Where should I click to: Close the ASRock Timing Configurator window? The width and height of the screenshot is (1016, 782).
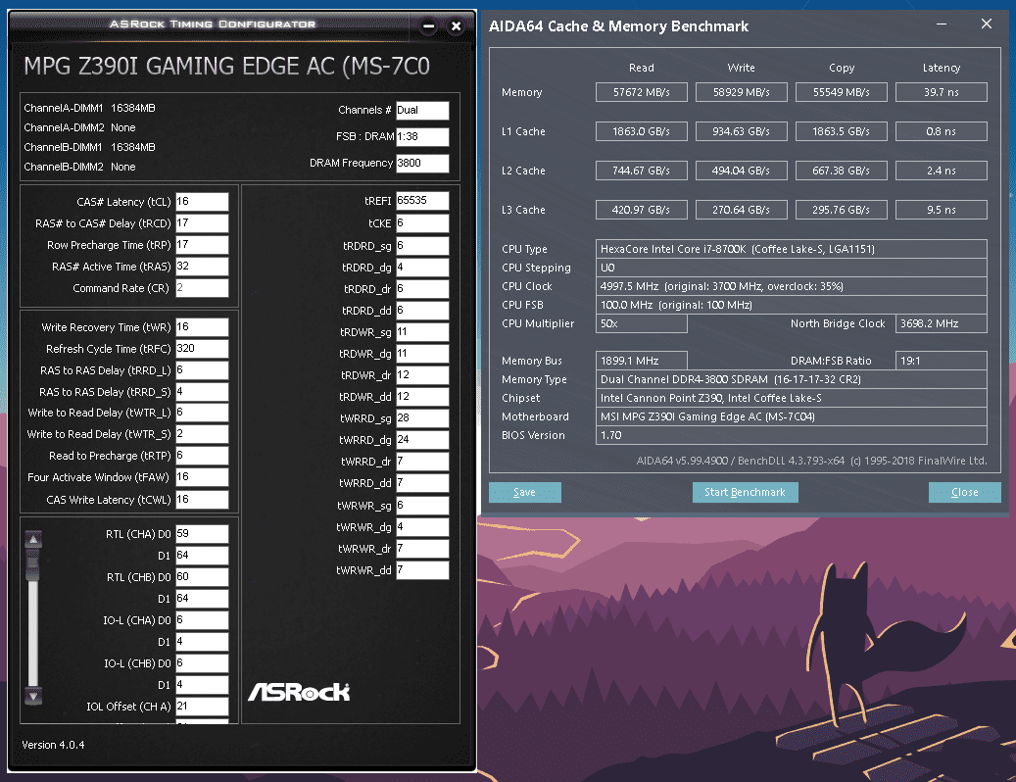[456, 26]
